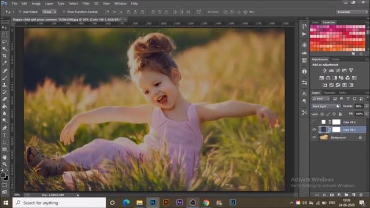Toggle lock transparent pixels
370x208 pixels.
pos(322,114)
